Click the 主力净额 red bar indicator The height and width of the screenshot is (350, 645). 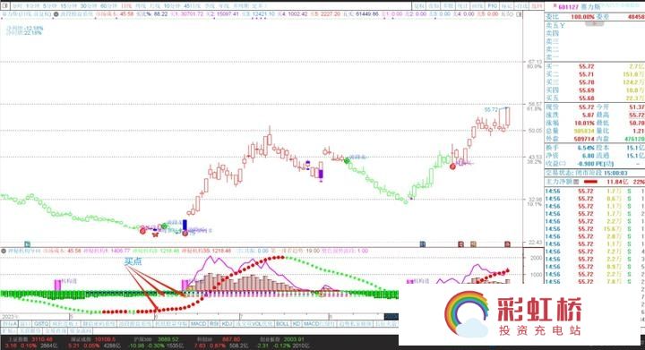pos(590,181)
